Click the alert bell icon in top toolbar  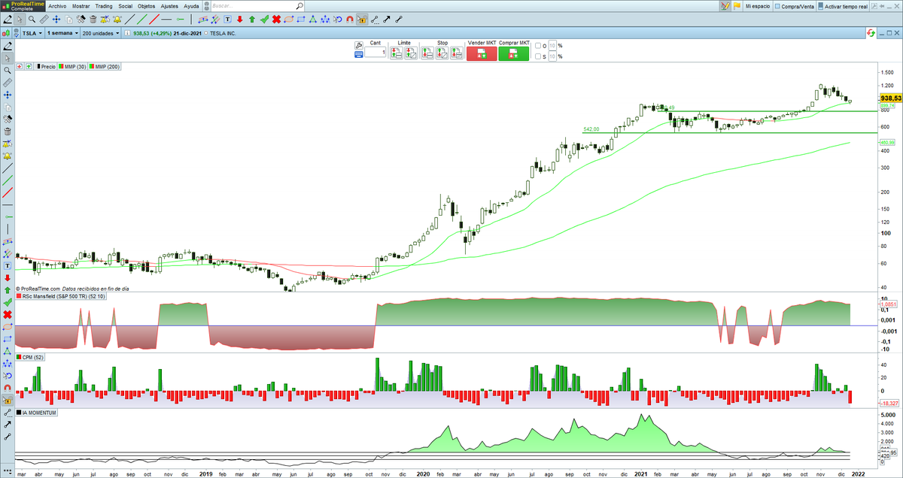[117, 19]
